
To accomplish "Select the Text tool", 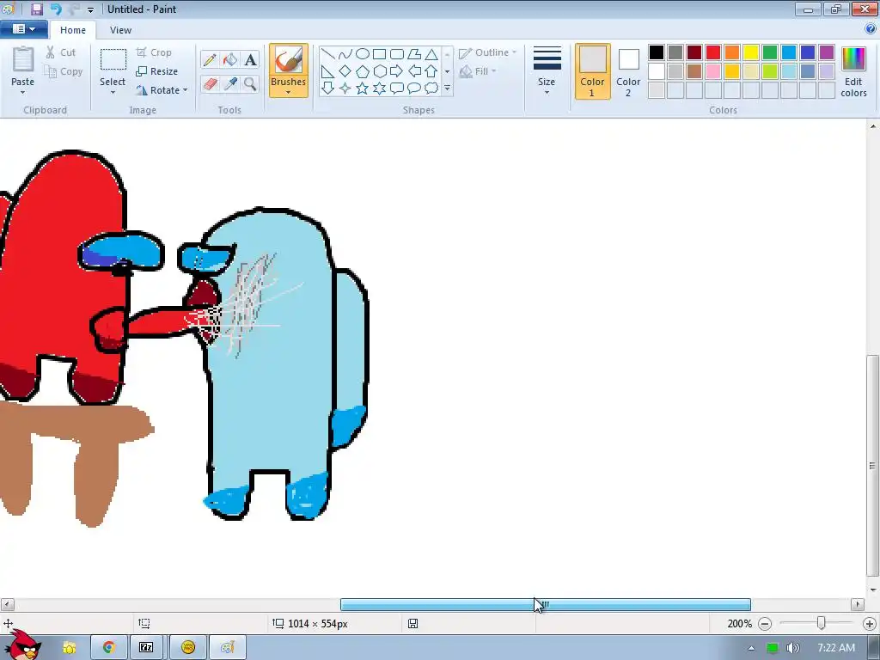I will (x=250, y=59).
